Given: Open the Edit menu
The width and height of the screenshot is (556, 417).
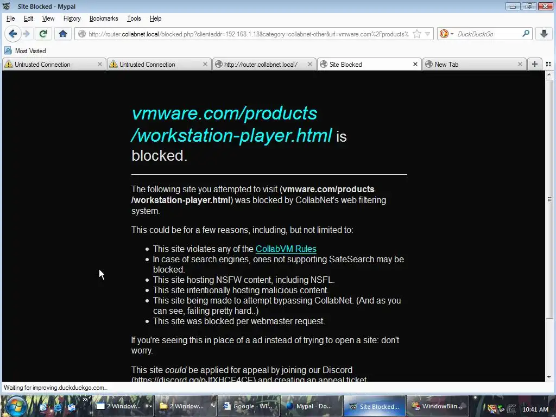Looking at the screenshot, I should point(28,18).
